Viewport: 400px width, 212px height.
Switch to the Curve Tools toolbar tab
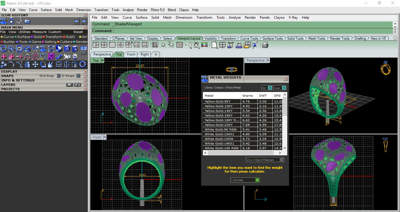point(249,39)
